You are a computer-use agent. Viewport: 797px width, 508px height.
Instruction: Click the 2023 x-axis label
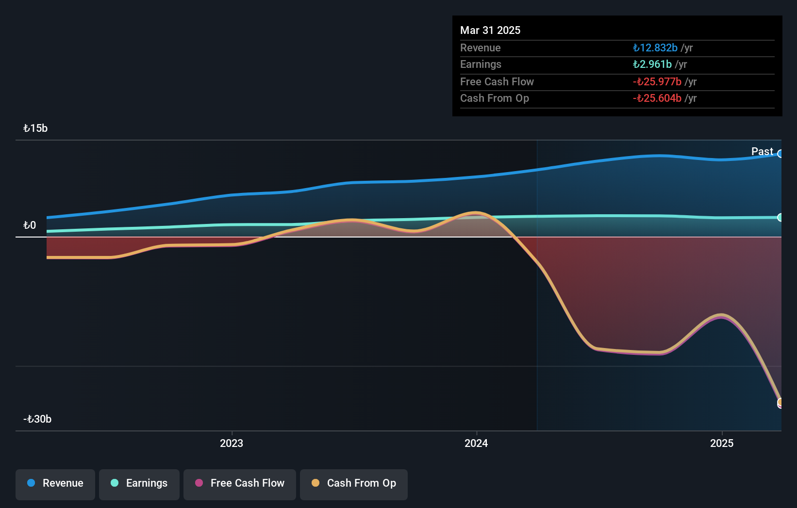tap(232, 443)
